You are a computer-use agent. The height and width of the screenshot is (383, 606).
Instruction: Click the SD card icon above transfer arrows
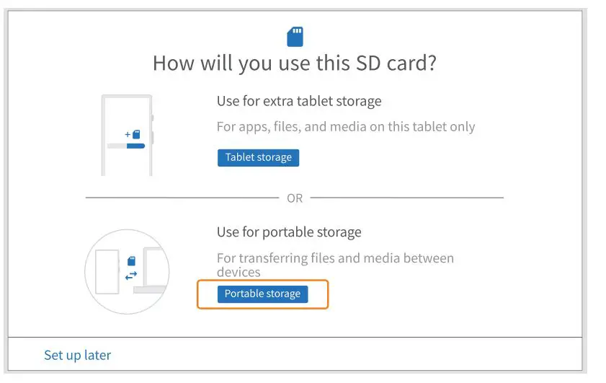[131, 260]
